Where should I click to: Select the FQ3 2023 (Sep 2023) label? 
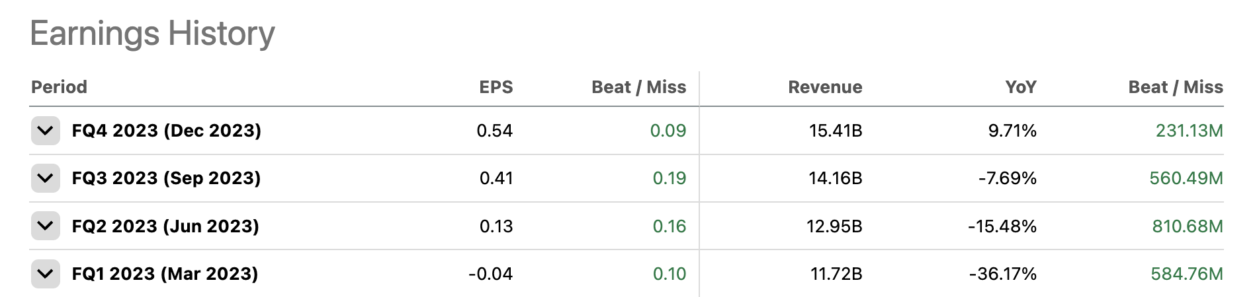click(166, 178)
